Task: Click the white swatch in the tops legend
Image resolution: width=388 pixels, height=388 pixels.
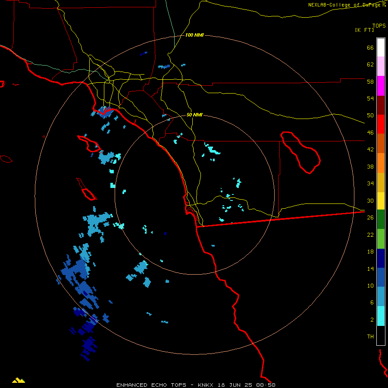Action: [x=381, y=47]
